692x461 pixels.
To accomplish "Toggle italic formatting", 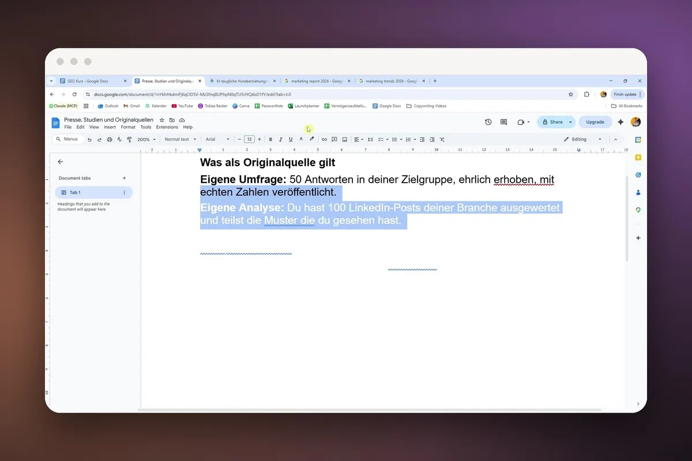I will [280, 139].
